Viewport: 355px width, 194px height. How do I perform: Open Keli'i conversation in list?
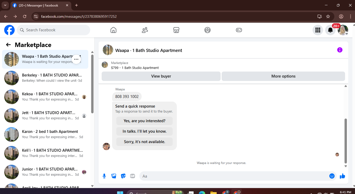tap(45, 153)
